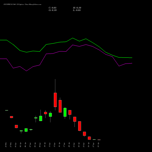Click the red candle above the 20 Apr label

70,112
